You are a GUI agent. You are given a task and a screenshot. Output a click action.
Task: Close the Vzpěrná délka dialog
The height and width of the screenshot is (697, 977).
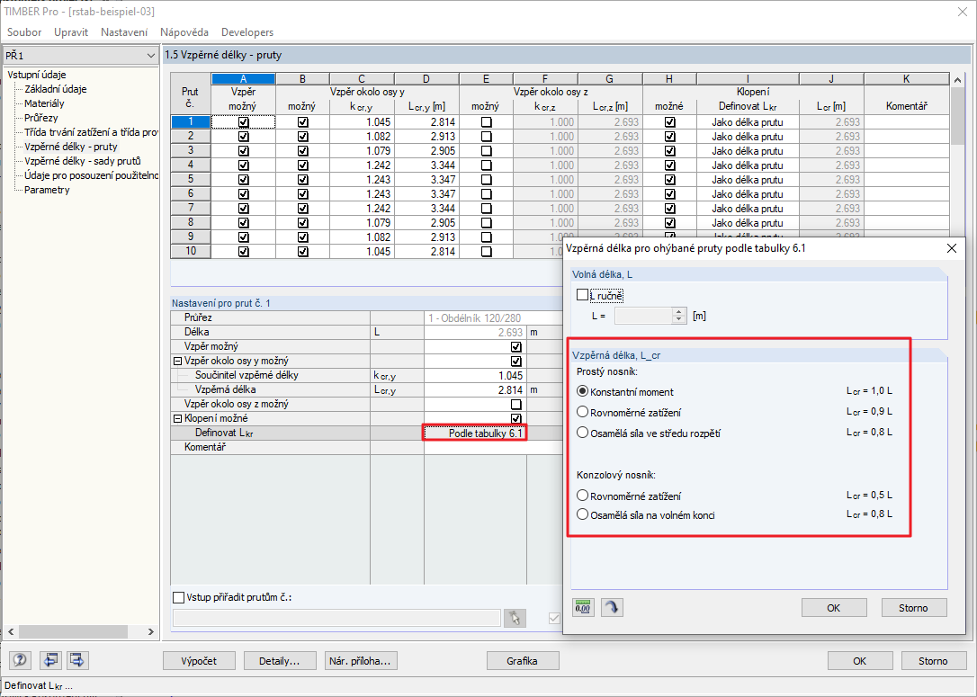point(952,248)
